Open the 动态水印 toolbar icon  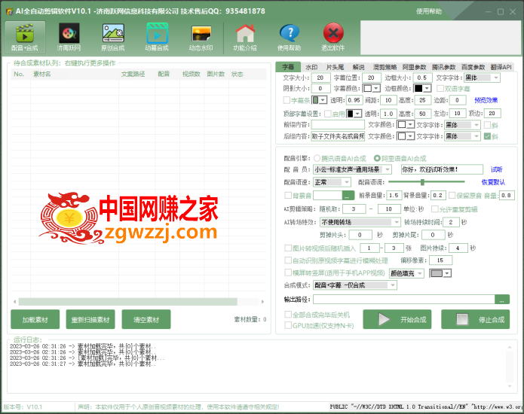pos(201,37)
